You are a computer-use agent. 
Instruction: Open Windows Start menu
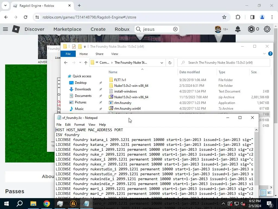[7, 204]
